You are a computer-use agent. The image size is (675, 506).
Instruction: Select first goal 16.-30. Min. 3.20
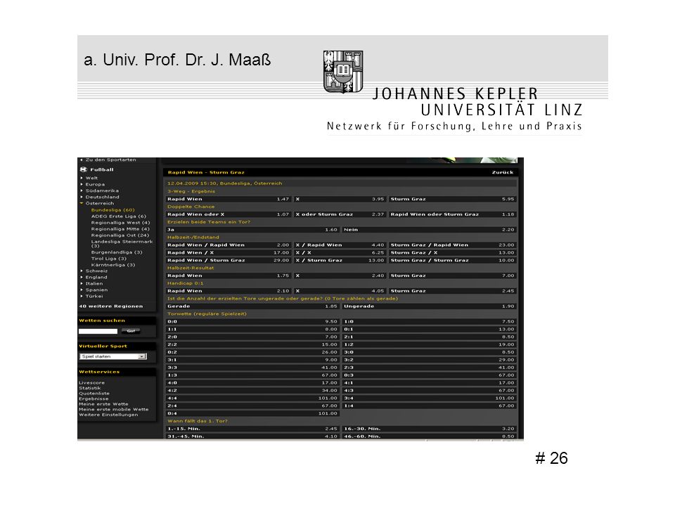coord(429,429)
